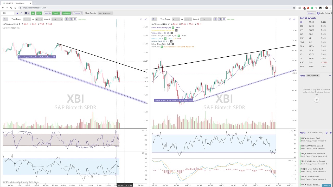
Task: Toggle Bollinger Bands W badge
Action: (x=171, y=41)
